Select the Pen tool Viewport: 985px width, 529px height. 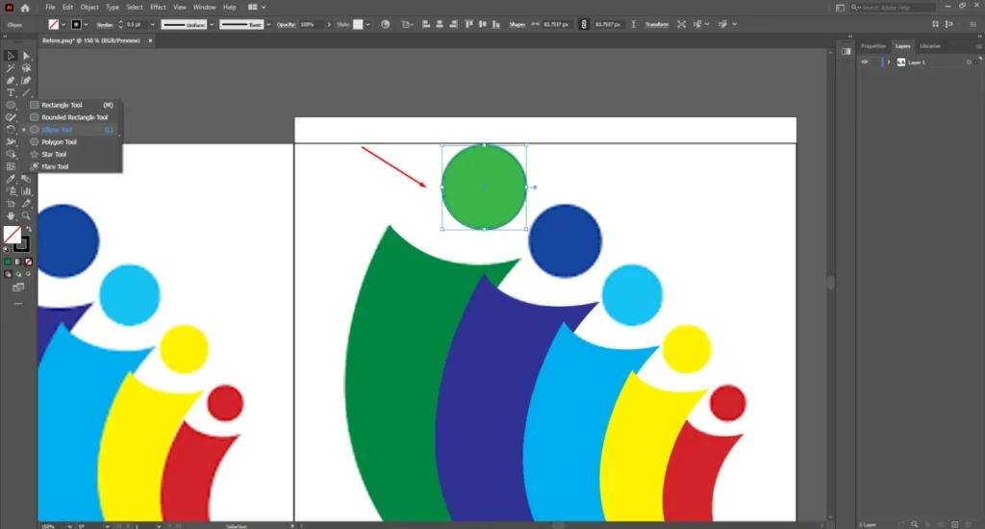pos(11,81)
